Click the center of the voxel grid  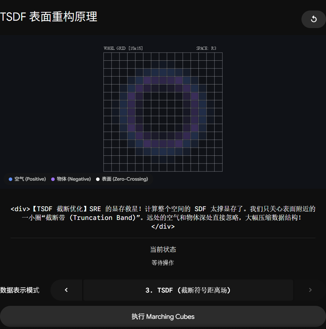(x=163, y=112)
